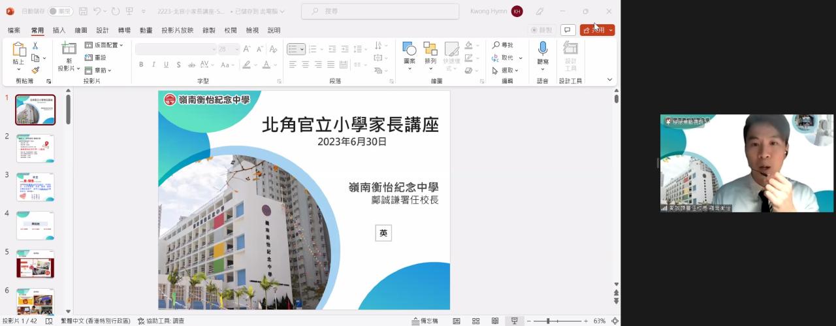Click the 搜尋 search box
This screenshot has height=326, width=836.
tap(381, 11)
